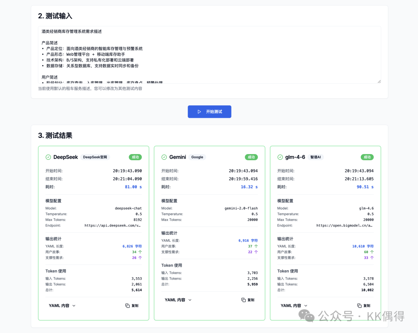Click the play icon in 开始测试 button
The image size is (418, 333).
click(x=199, y=112)
